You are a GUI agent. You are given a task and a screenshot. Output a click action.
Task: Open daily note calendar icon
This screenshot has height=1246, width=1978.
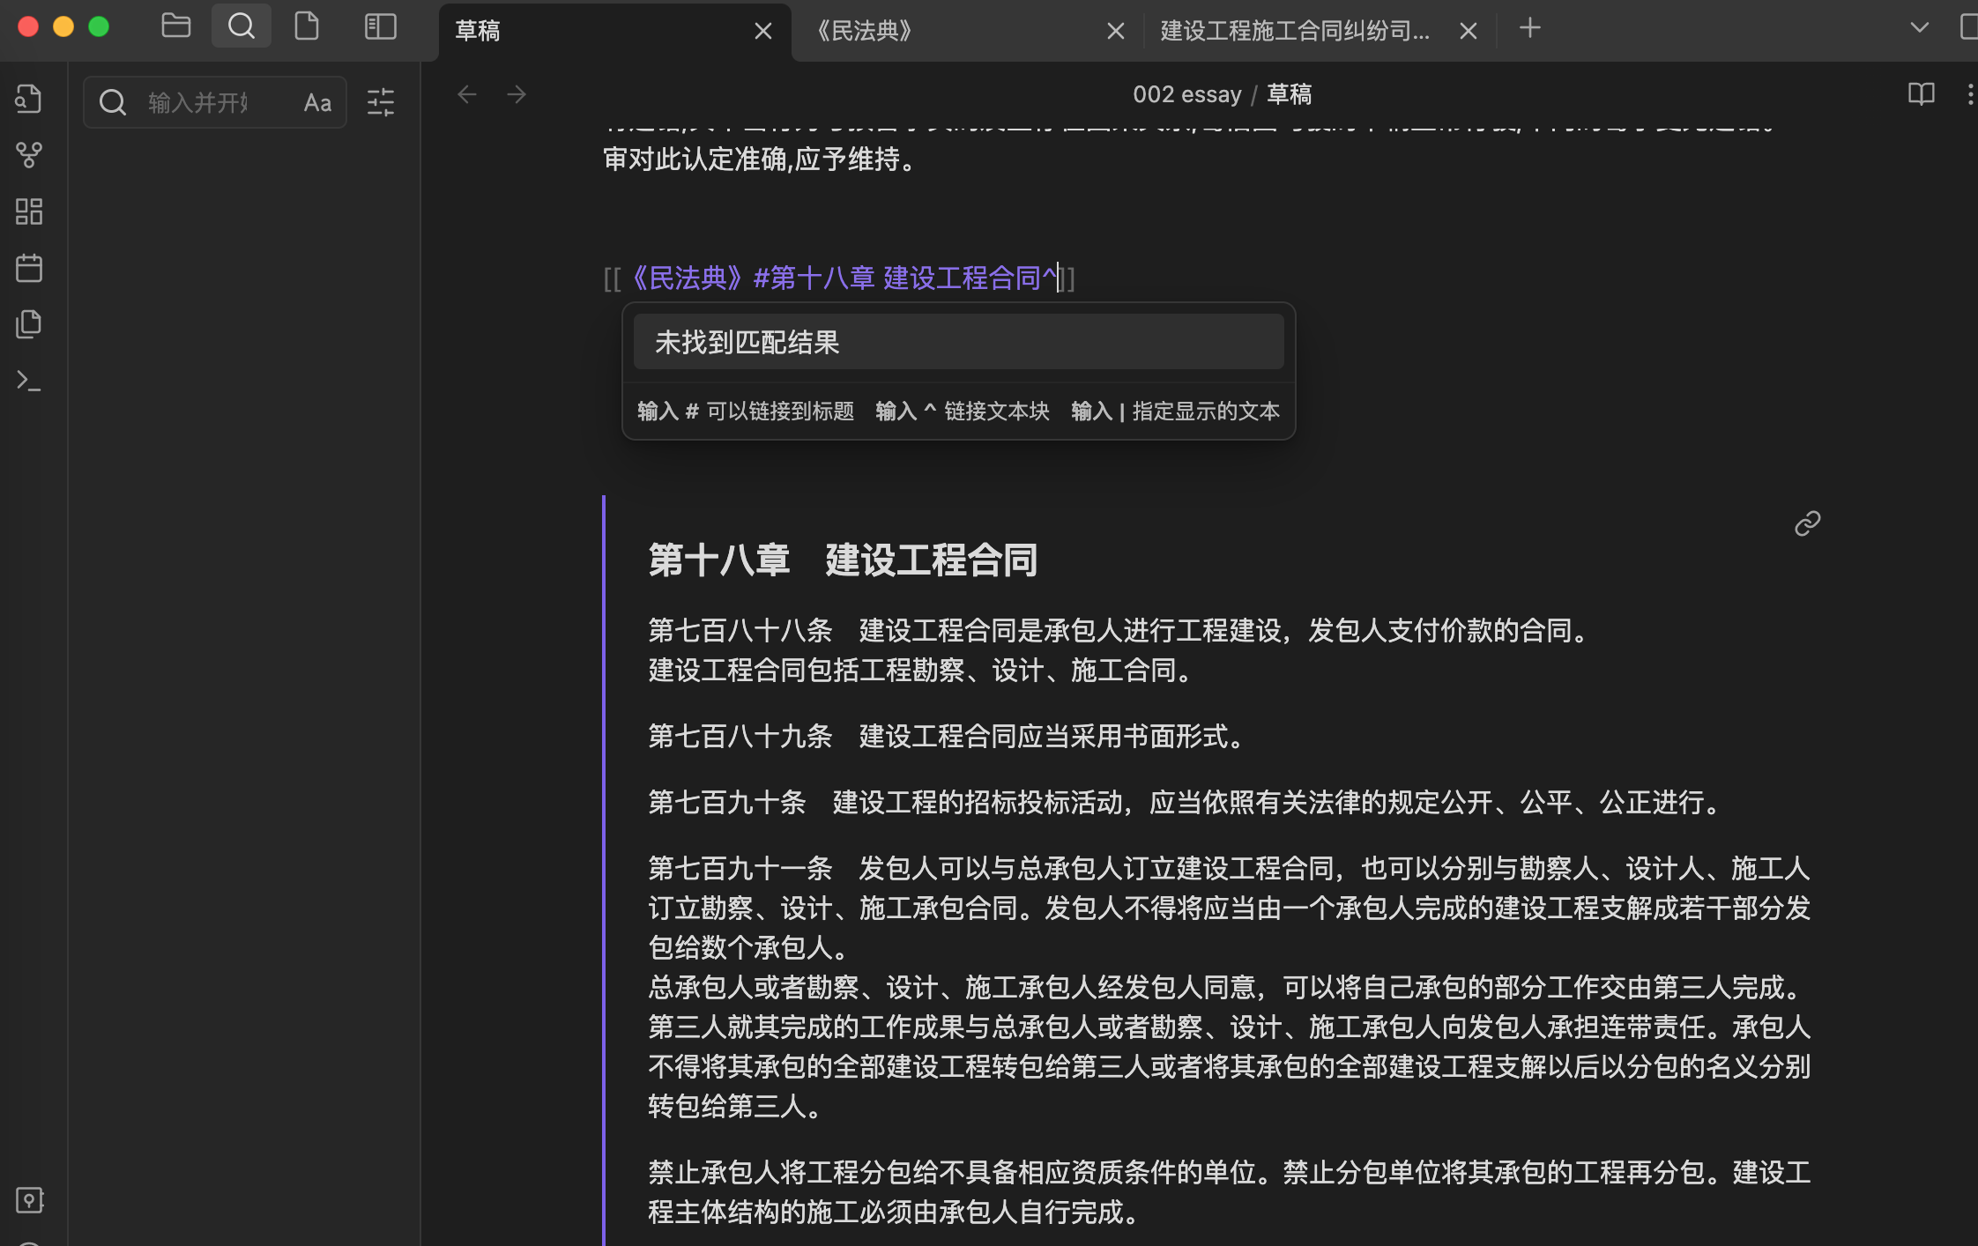point(29,268)
